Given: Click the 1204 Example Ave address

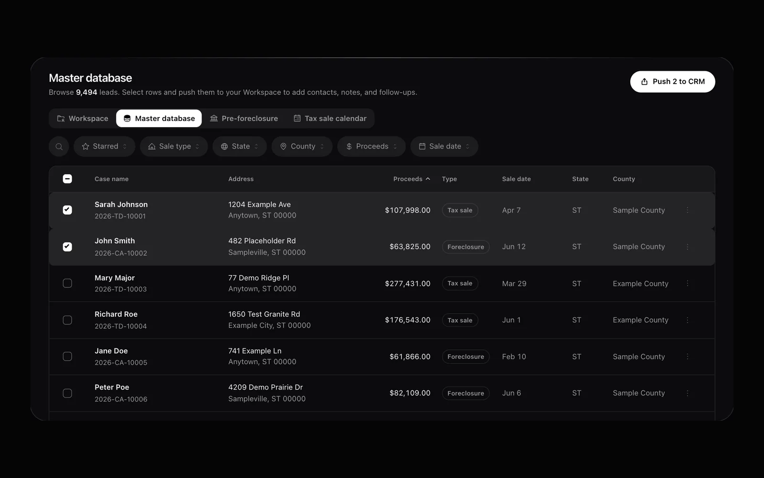Looking at the screenshot, I should 259,205.
